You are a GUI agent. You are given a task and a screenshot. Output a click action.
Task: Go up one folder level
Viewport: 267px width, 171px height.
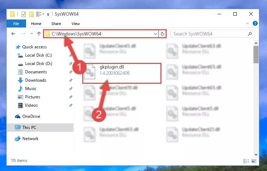[x=39, y=34]
